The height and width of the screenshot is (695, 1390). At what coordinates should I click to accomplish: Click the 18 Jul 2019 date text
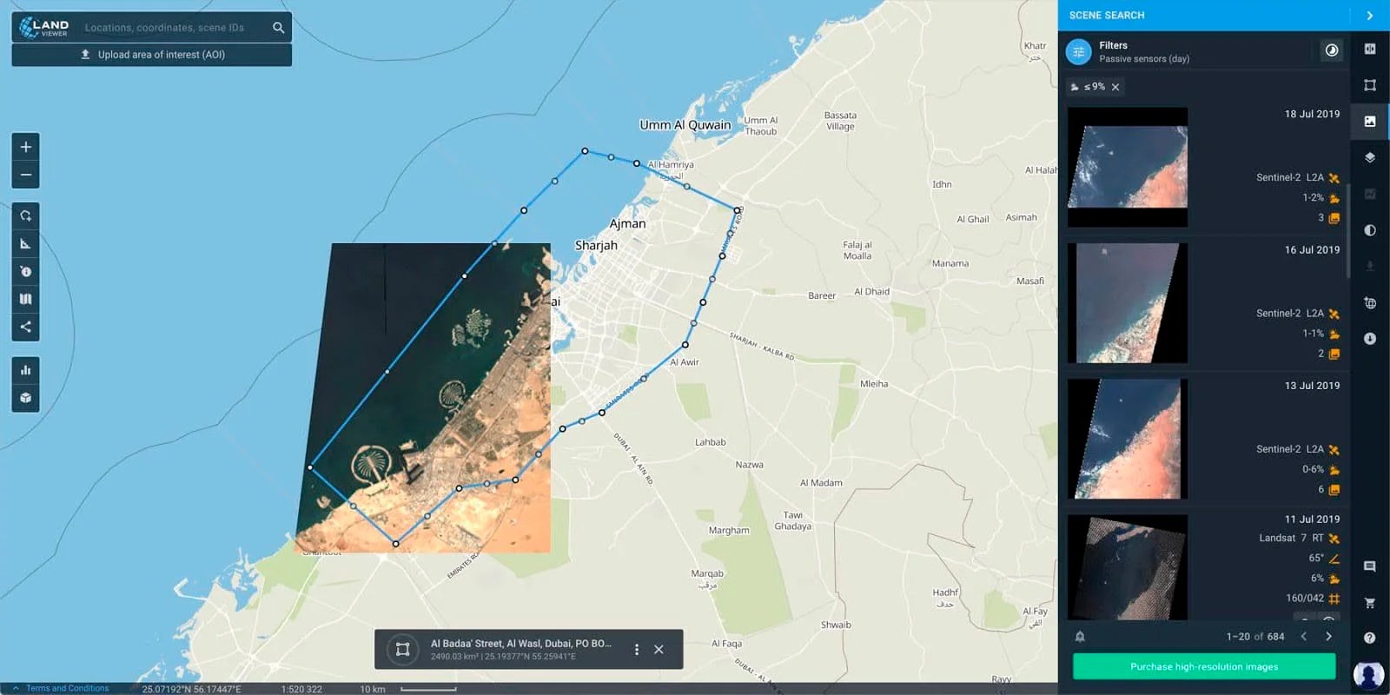(x=1312, y=114)
